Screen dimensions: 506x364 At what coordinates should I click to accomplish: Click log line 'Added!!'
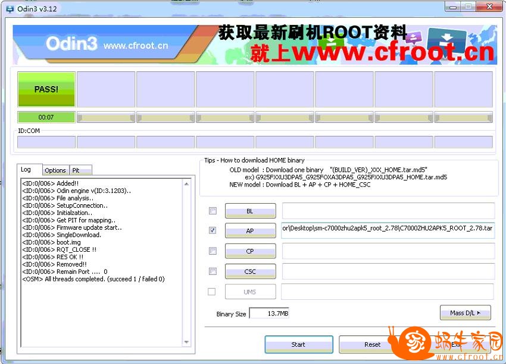[51, 183]
